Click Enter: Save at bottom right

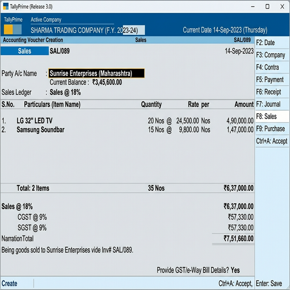coord(269,283)
